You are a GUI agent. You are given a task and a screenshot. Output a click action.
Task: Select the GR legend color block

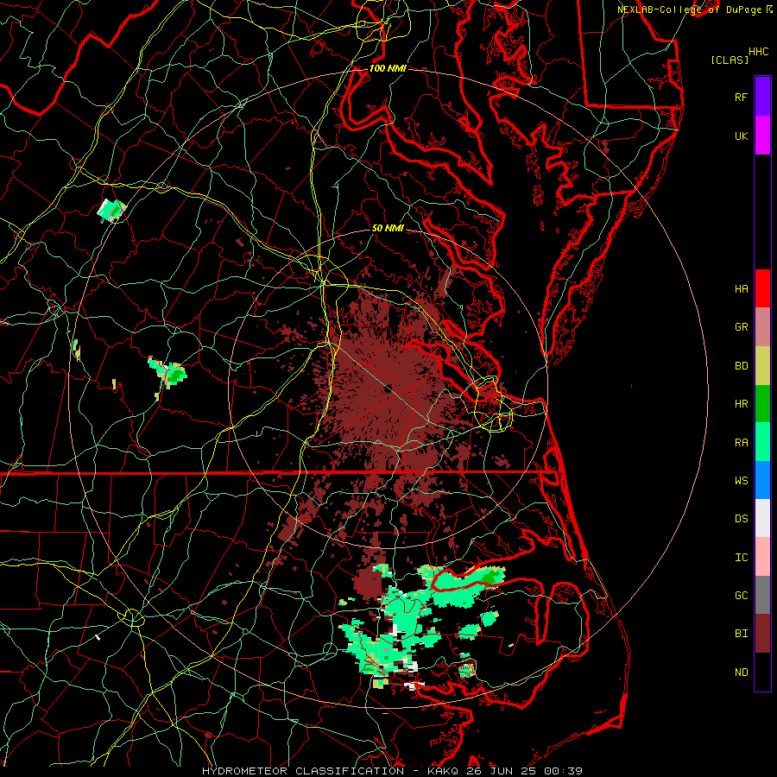point(762,327)
